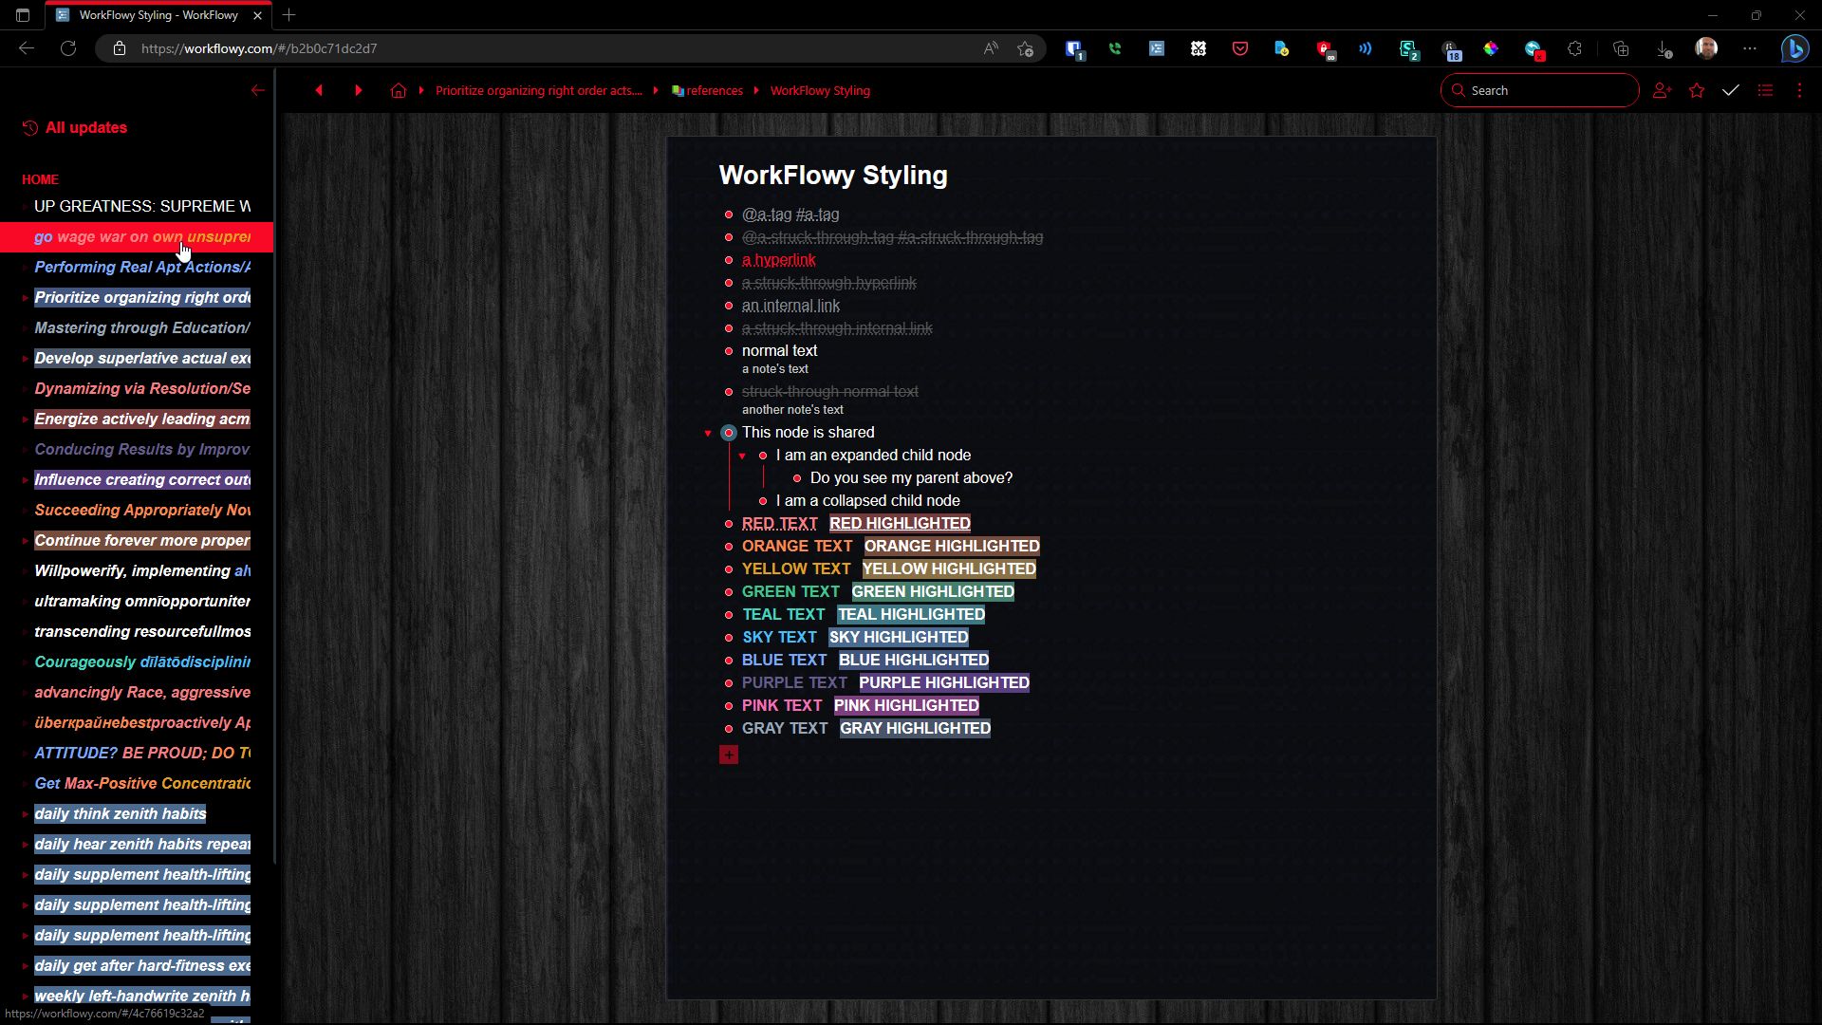
Task: Click the Bitwarden extension icon
Action: [x=1073, y=48]
